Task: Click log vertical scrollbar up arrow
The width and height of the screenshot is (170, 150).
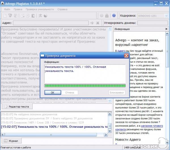Action: coord(110,114)
